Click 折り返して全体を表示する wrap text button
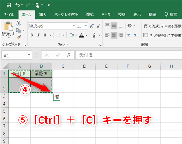This screenshot has width=182, height=144. click(x=163, y=26)
